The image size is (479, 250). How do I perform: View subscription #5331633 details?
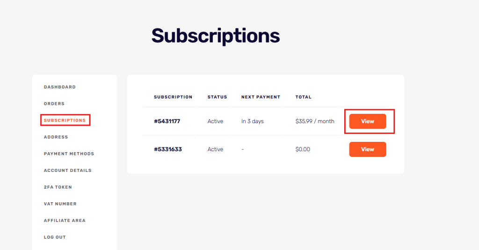click(368, 149)
